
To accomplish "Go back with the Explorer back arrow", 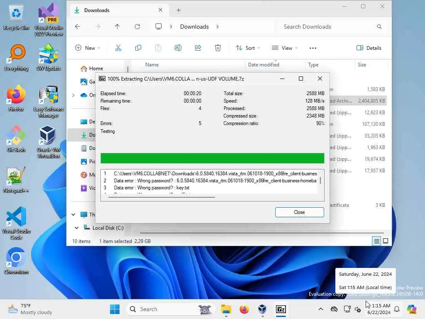I will point(78,27).
